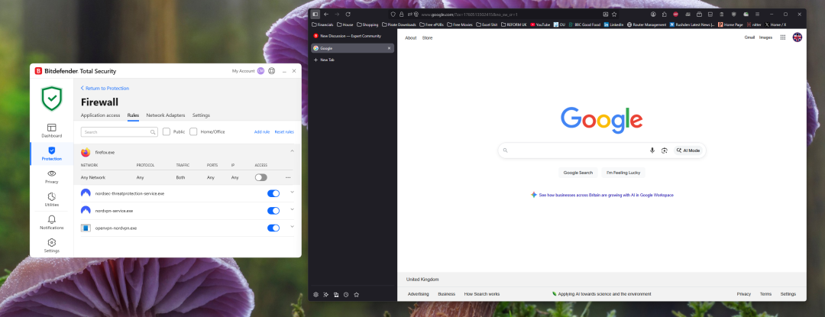The image size is (825, 317).
Task: Reload the Google page in Firefox
Action: (348, 15)
